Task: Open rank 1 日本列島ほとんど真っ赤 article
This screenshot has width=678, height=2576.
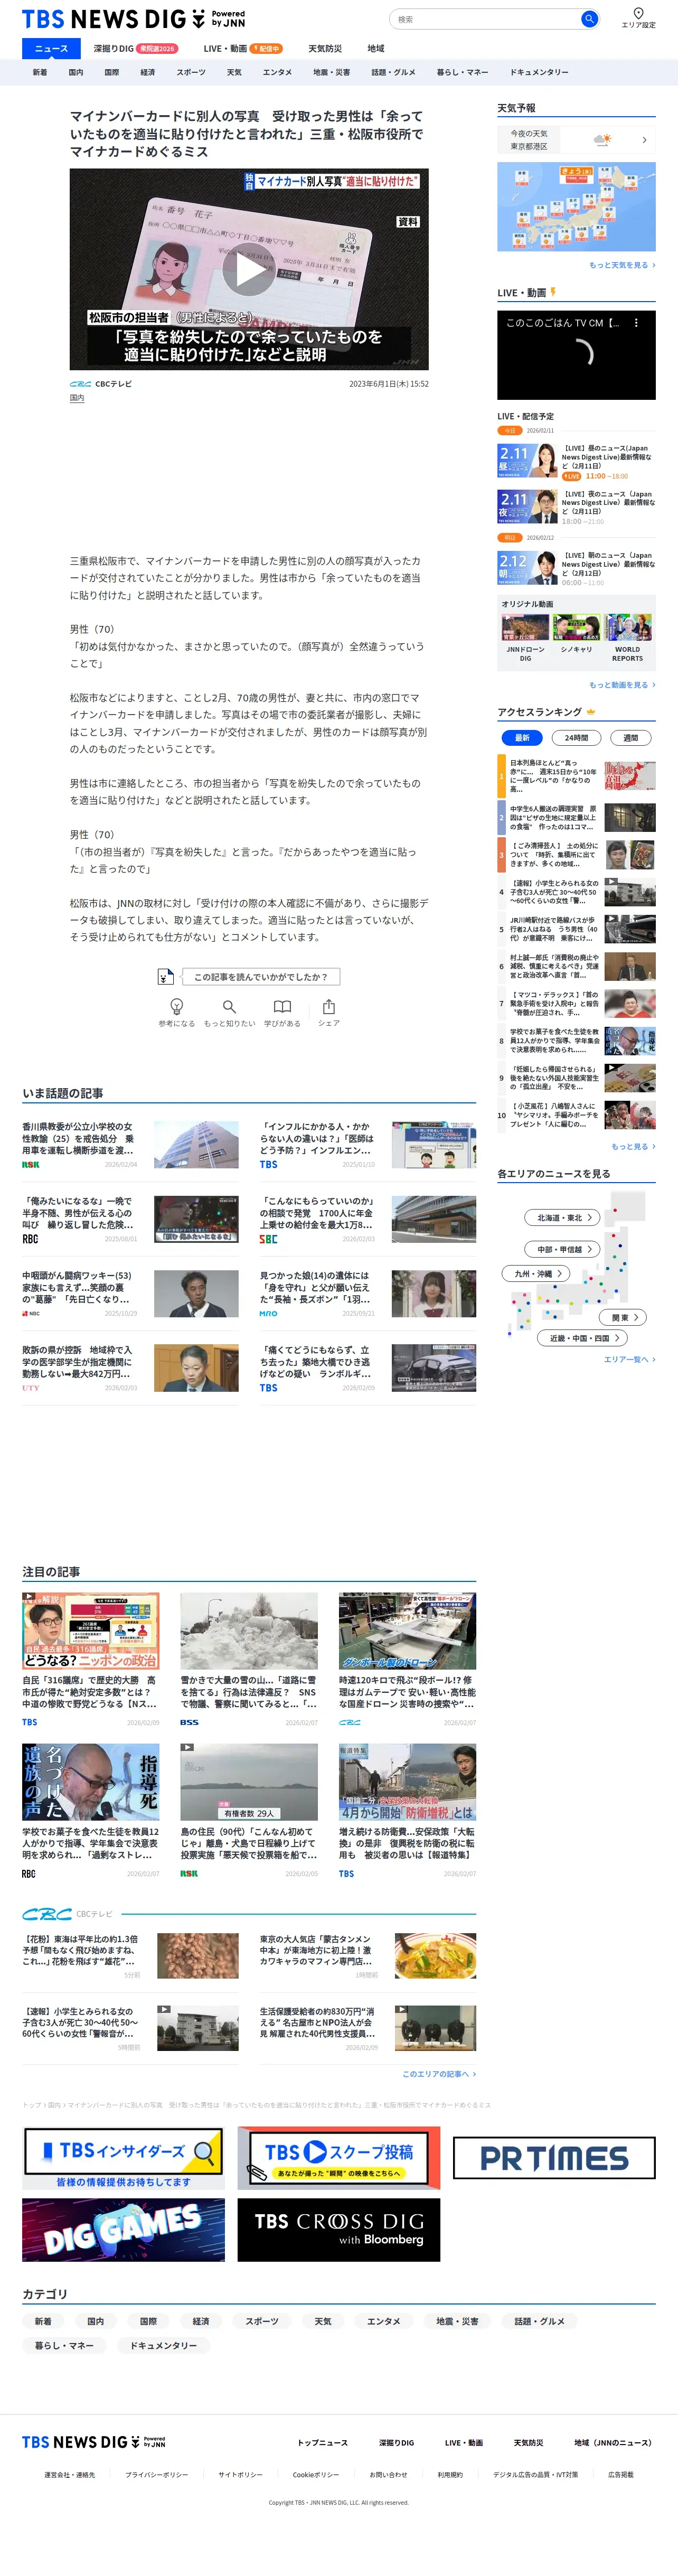Action: (x=576, y=776)
